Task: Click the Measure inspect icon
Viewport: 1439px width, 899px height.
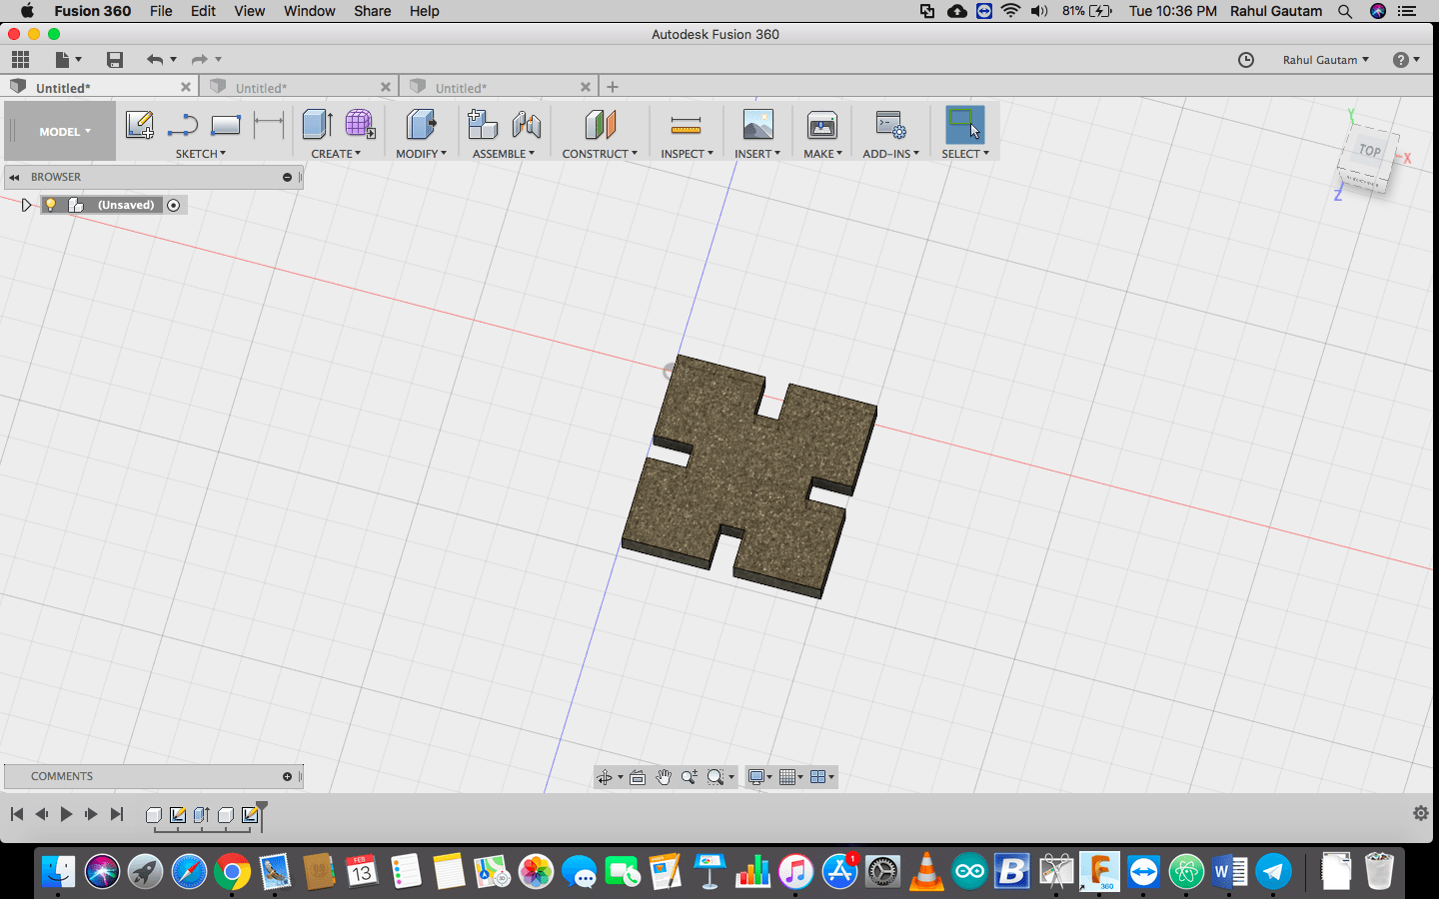Action: (x=686, y=125)
